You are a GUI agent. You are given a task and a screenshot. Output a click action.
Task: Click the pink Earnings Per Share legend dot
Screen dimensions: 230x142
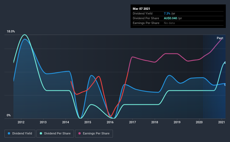(80, 133)
